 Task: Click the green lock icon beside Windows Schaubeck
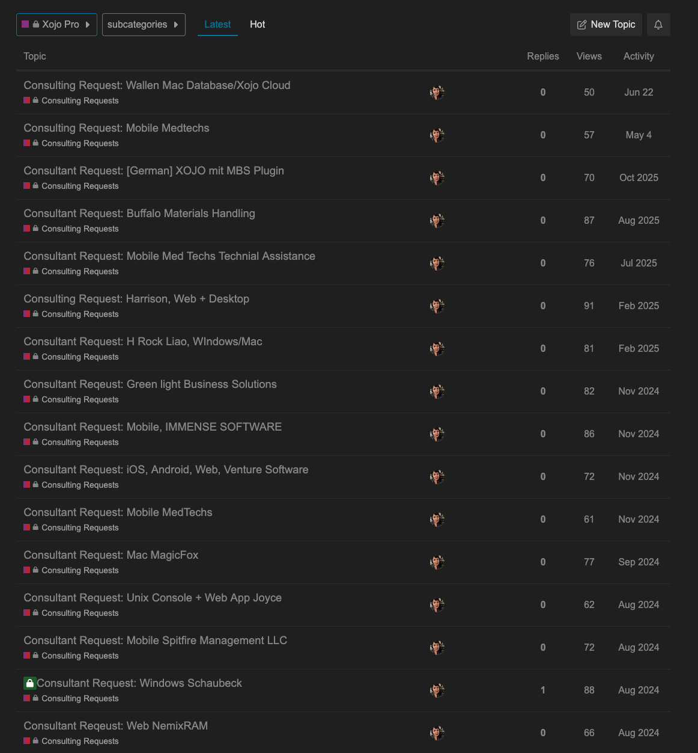30,683
